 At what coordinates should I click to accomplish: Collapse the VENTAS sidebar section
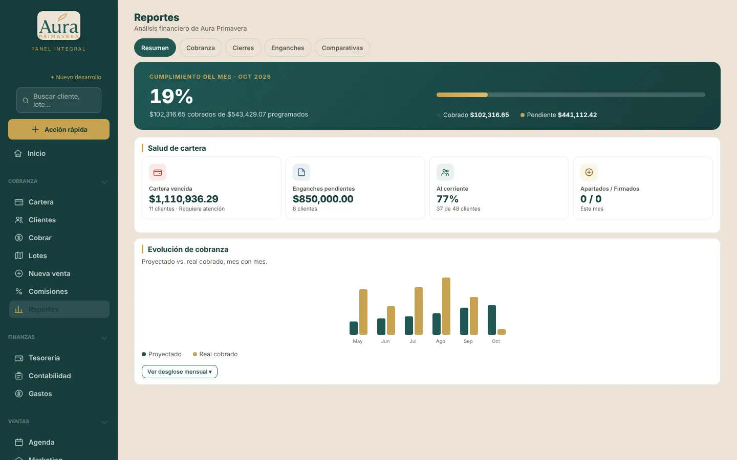[104, 422]
